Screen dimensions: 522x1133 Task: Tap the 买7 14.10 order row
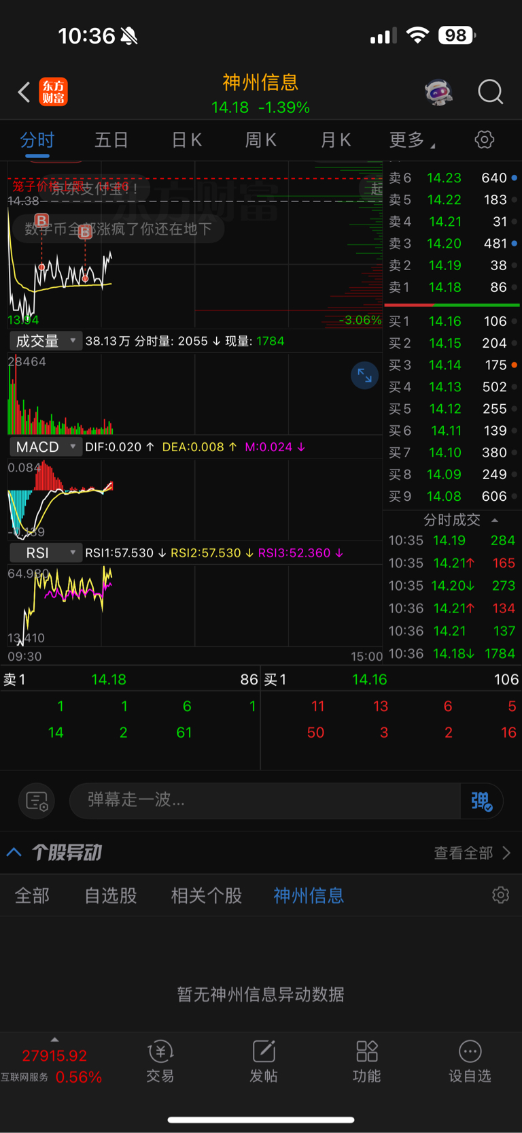(x=453, y=453)
